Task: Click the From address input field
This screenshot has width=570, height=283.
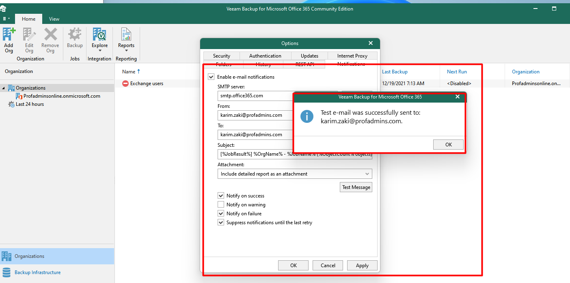Action: [256, 115]
